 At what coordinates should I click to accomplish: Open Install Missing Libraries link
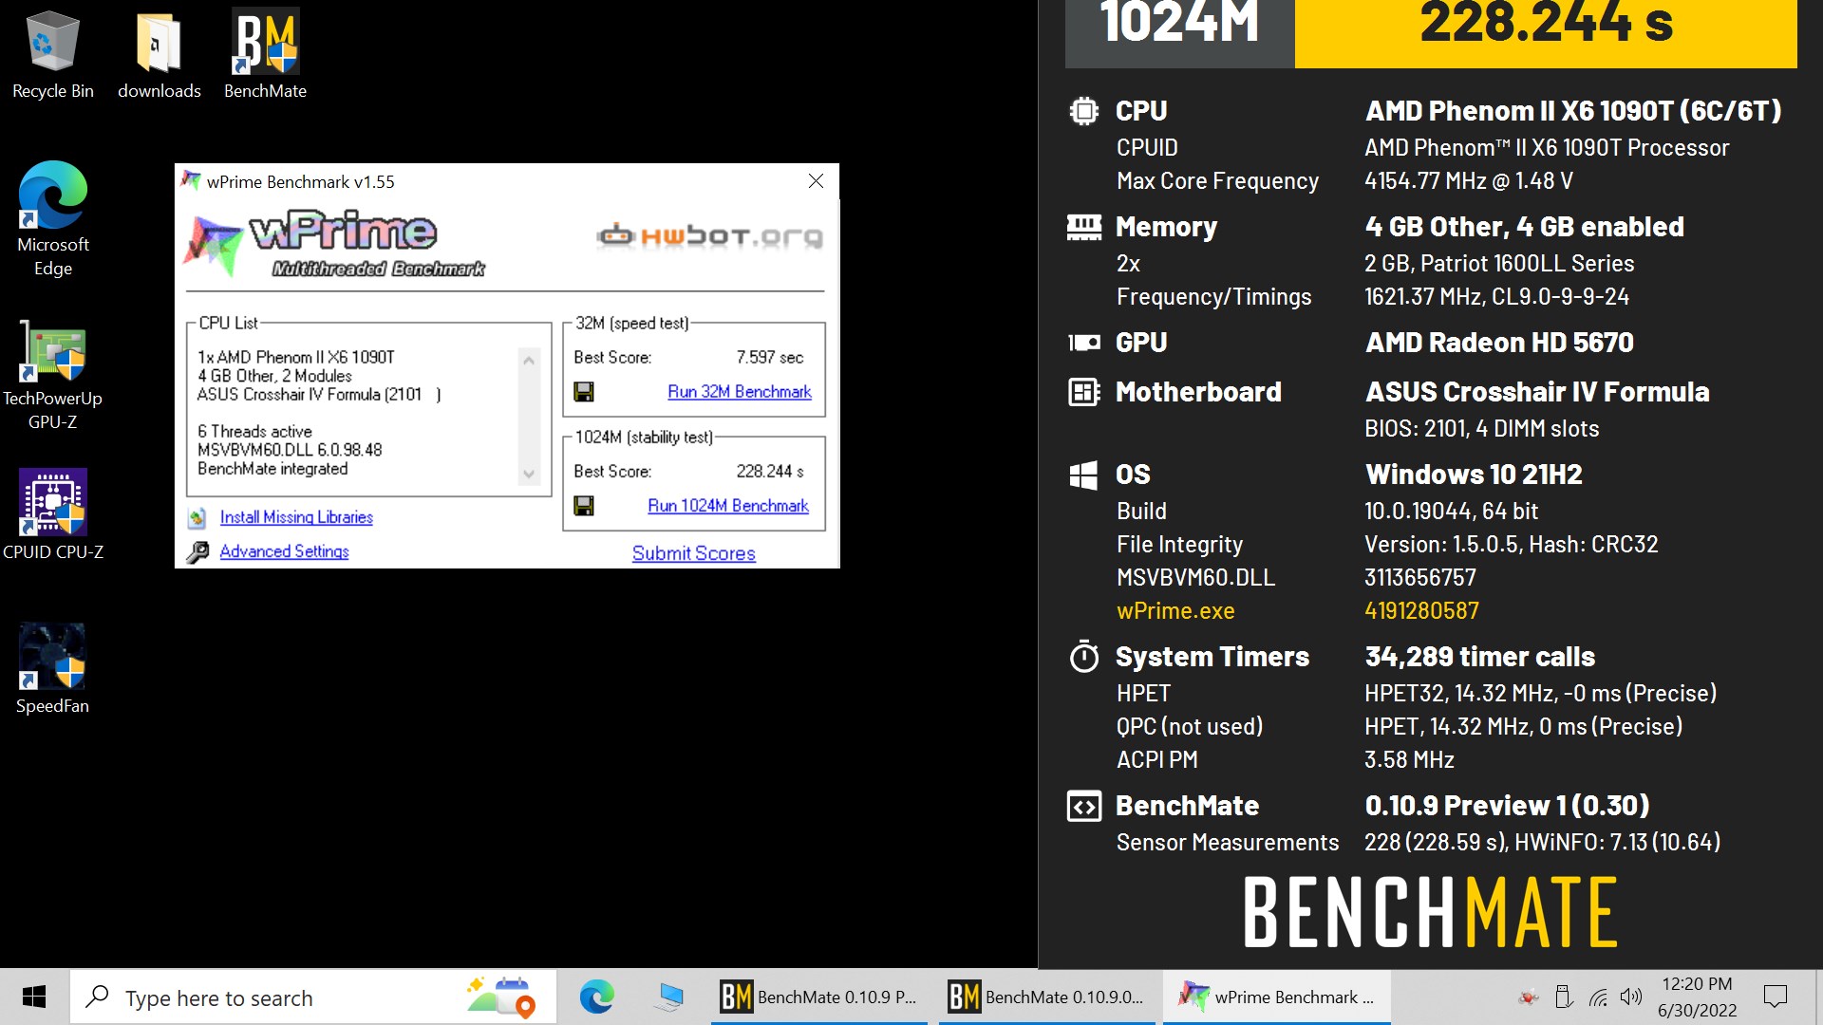tap(296, 517)
